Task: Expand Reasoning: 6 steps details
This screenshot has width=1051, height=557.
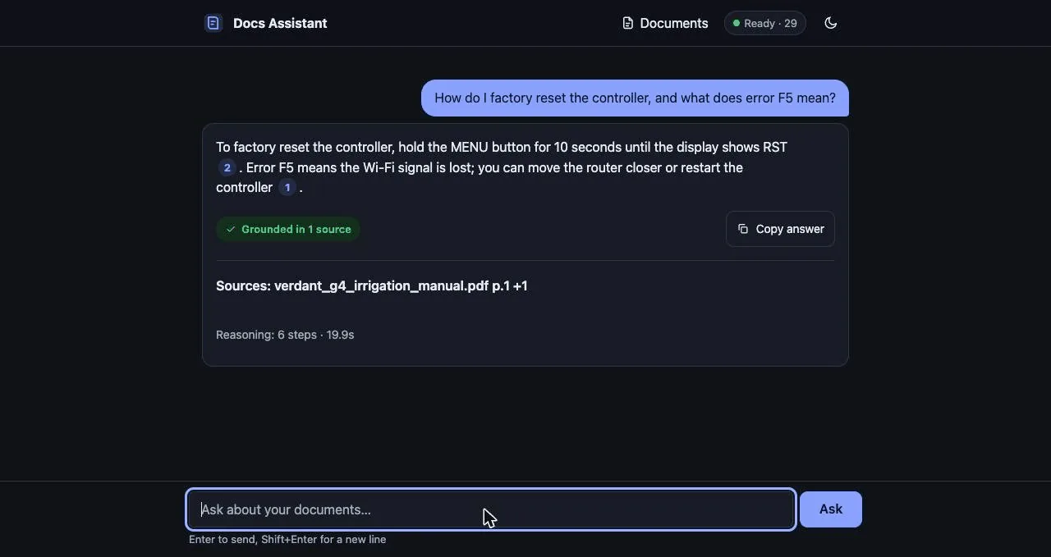Action: [285, 335]
